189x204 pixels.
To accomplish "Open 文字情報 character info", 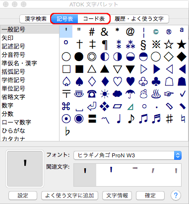I will click(x=117, y=196).
